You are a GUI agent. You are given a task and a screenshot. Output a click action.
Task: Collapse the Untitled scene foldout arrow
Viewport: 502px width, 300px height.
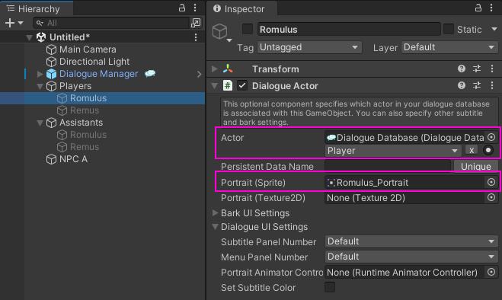(x=29, y=37)
